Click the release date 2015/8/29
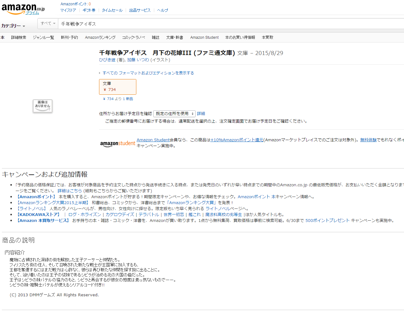The height and width of the screenshot is (311, 404). coord(269,53)
